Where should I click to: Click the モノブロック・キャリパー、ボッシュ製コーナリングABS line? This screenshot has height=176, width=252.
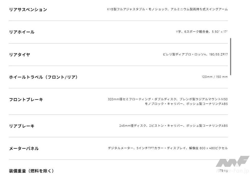point(186,104)
